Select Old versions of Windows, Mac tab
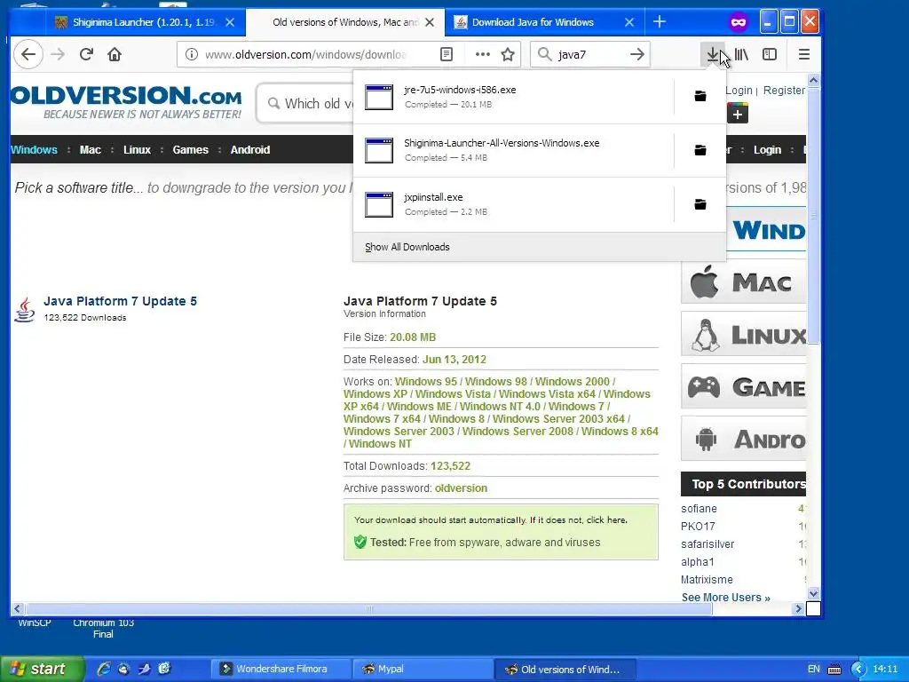Image resolution: width=909 pixels, height=682 pixels. click(345, 22)
